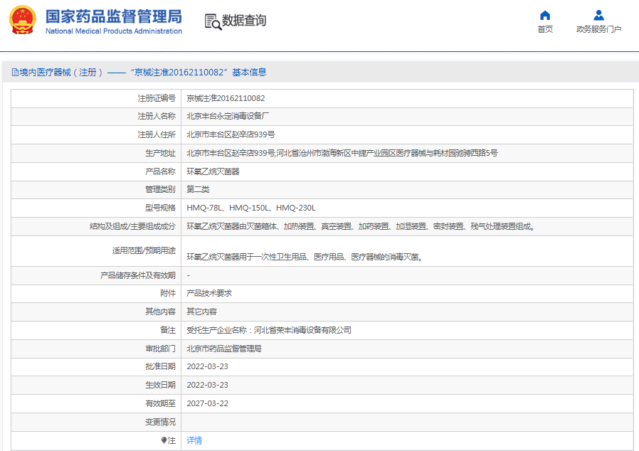Click National Medical Products Administration subtitle

pyautogui.click(x=114, y=31)
